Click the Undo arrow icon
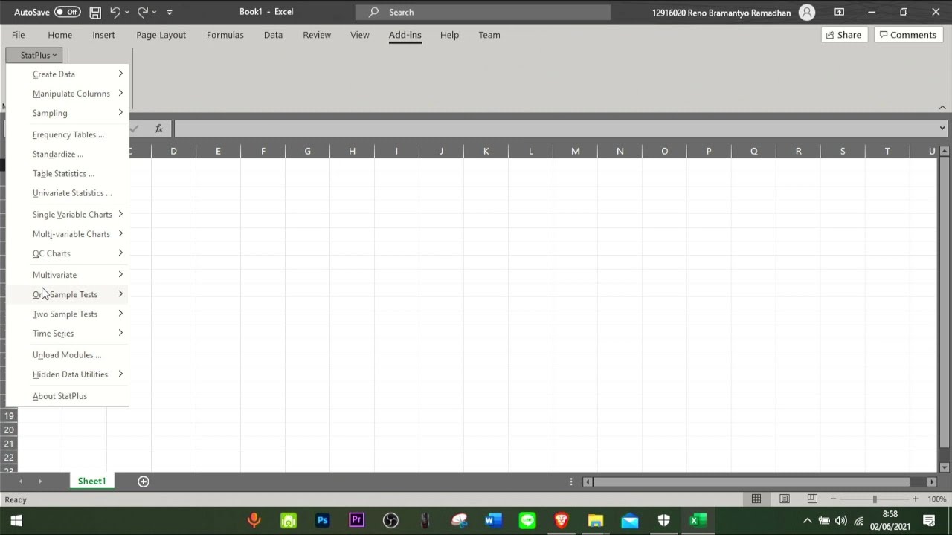The height and width of the screenshot is (535, 952). point(115,12)
